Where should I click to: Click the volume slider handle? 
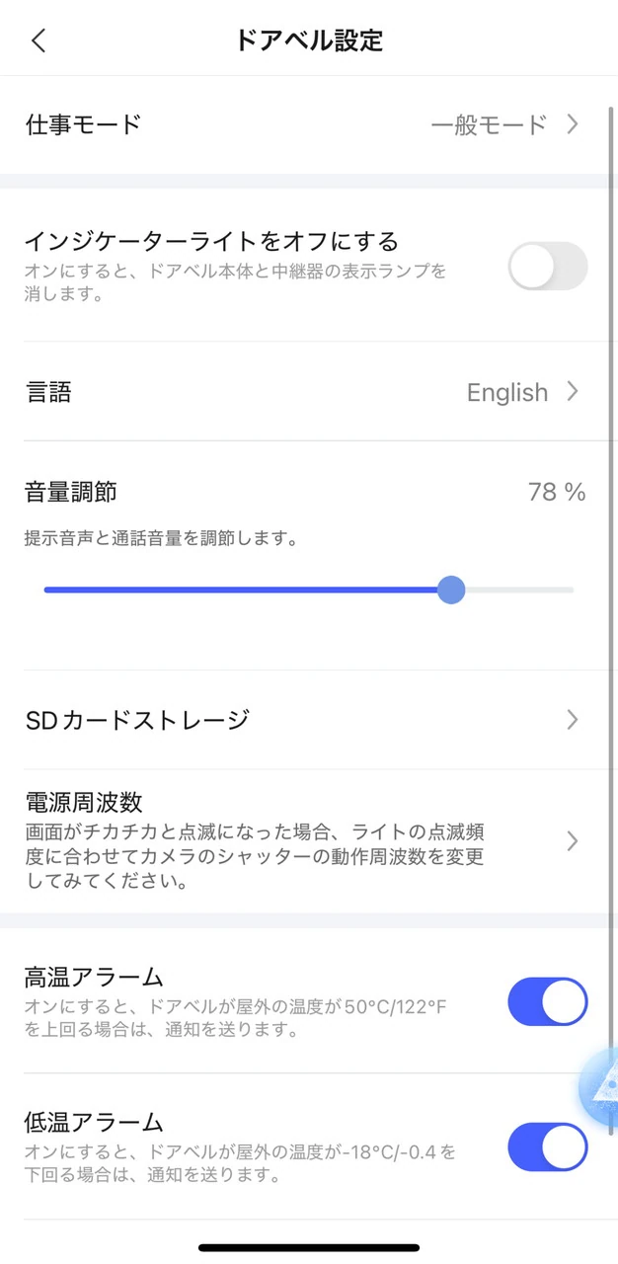pos(451,591)
